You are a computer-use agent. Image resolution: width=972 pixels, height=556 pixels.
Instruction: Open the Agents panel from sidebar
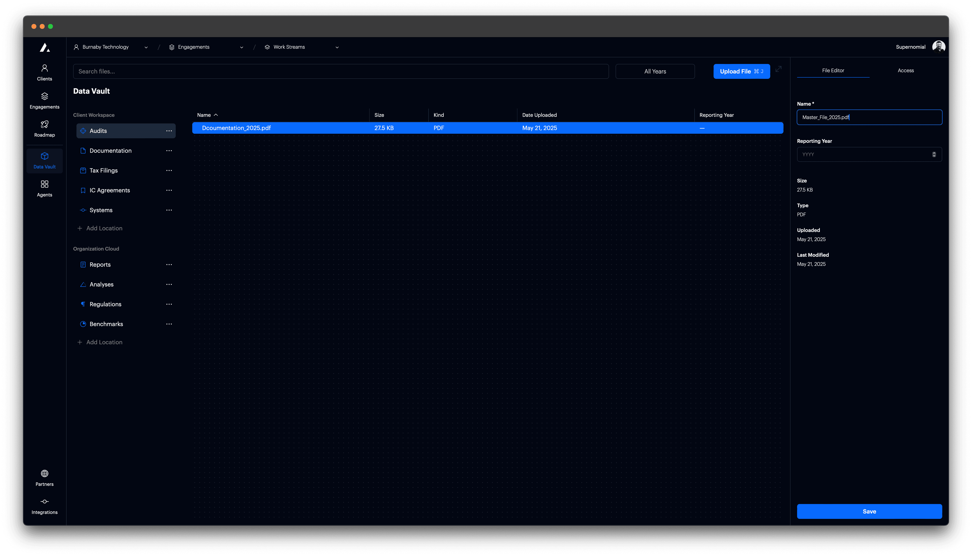point(44,188)
